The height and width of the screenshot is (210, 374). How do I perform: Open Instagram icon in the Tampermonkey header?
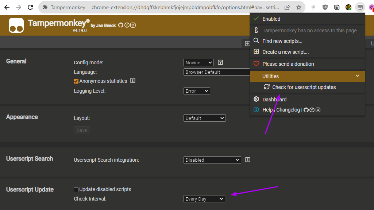point(133,25)
